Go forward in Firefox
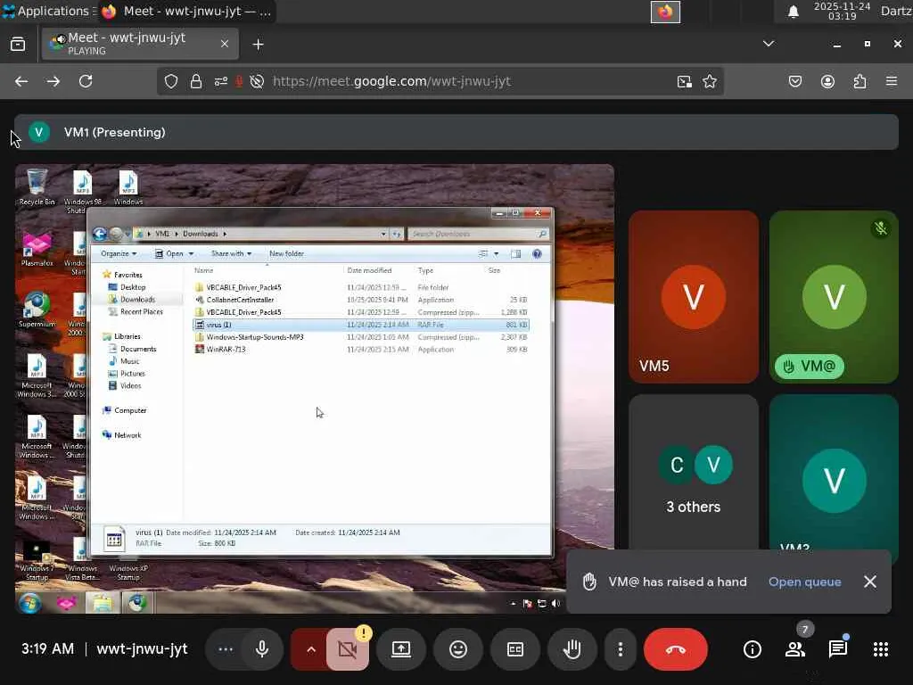Viewport: 913px width, 685px height. click(53, 81)
